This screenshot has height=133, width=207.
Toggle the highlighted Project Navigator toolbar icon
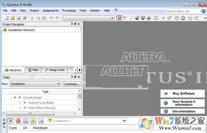click(119, 18)
